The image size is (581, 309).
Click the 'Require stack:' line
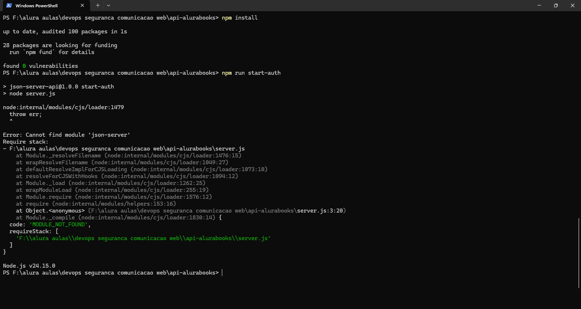[x=25, y=142]
